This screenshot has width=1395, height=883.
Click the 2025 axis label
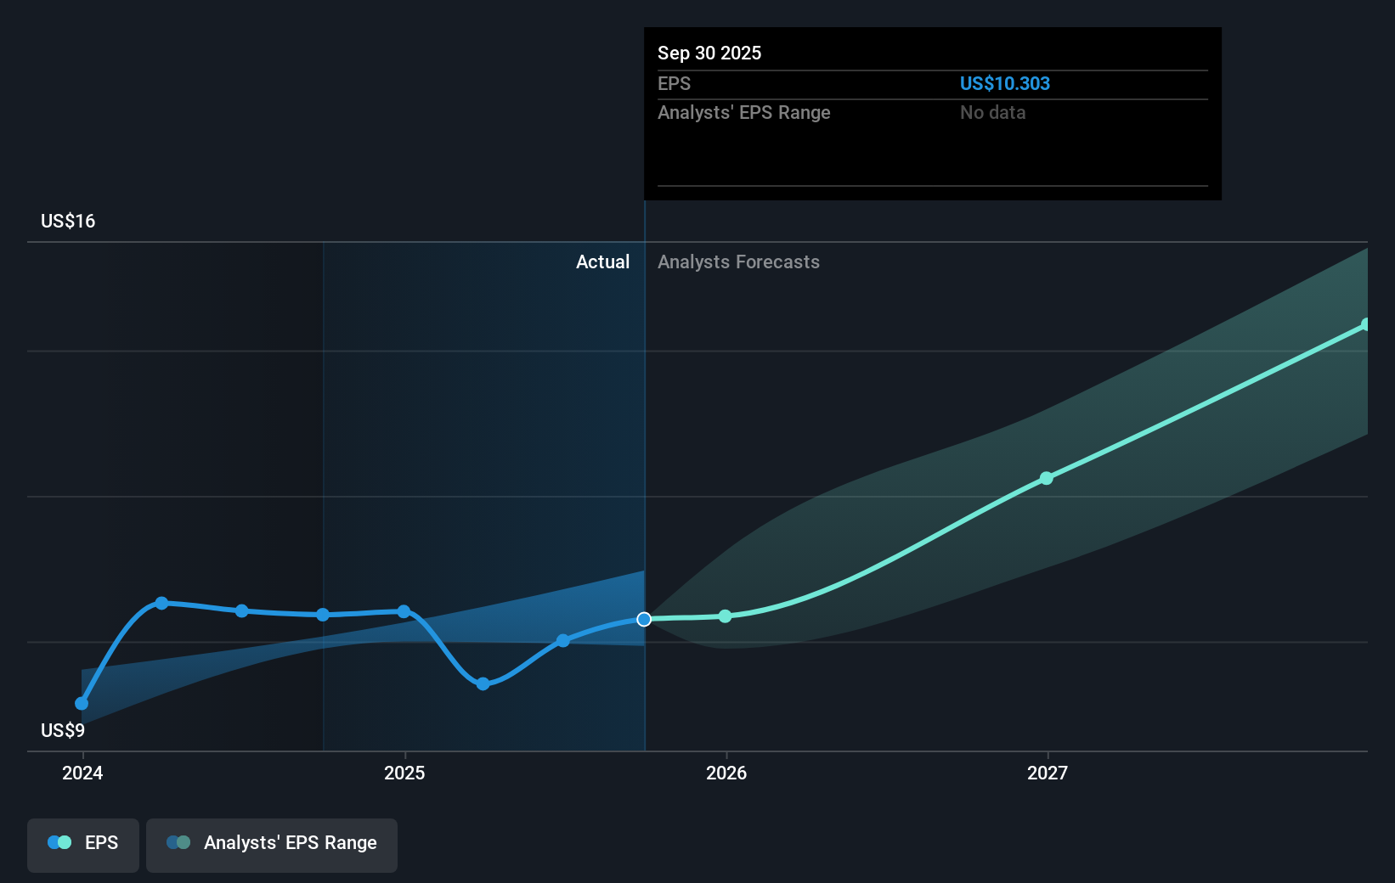[405, 773]
